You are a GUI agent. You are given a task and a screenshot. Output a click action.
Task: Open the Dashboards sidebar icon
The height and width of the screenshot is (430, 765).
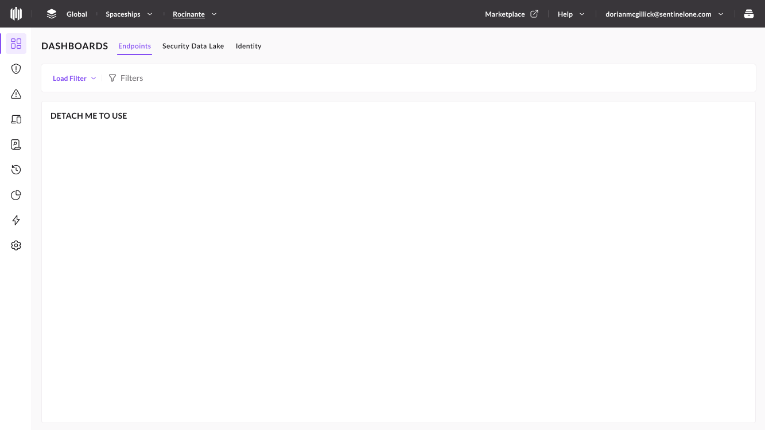pos(16,44)
